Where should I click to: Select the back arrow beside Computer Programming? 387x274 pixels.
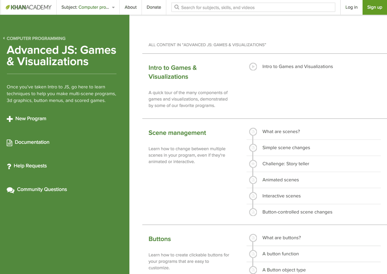coord(4,38)
